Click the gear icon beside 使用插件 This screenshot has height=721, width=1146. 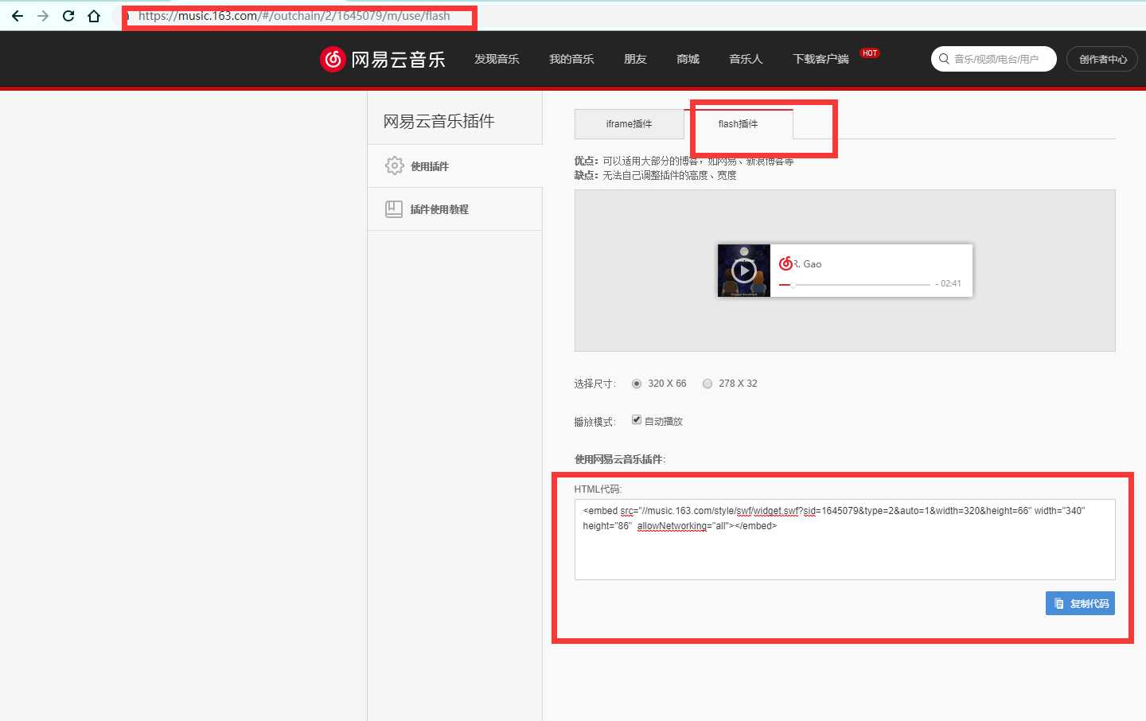(x=394, y=166)
